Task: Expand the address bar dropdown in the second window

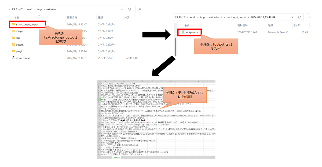Action: (292, 17)
